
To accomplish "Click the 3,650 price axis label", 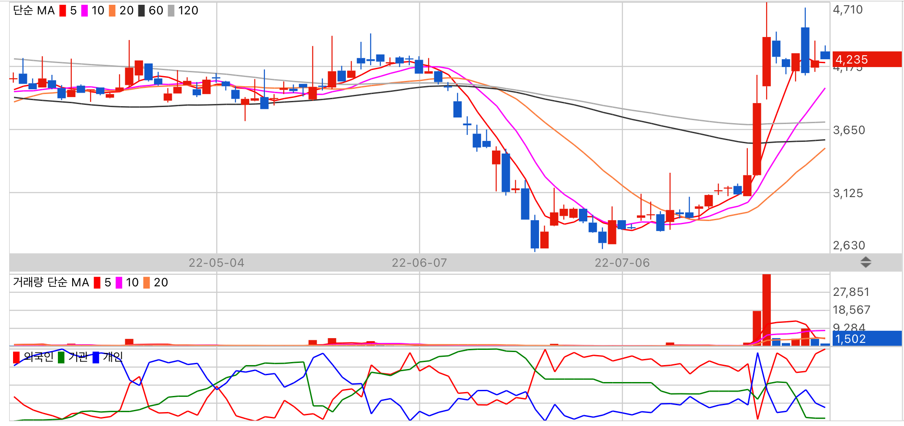I will coord(849,130).
